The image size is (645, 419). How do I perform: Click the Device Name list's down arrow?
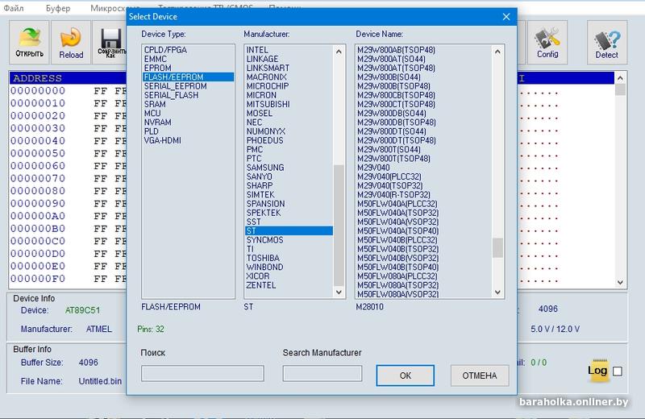click(x=497, y=292)
